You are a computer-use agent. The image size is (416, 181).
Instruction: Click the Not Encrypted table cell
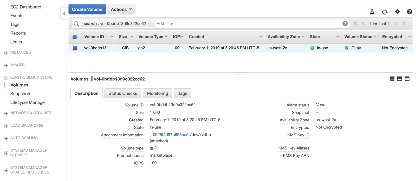click(x=395, y=48)
